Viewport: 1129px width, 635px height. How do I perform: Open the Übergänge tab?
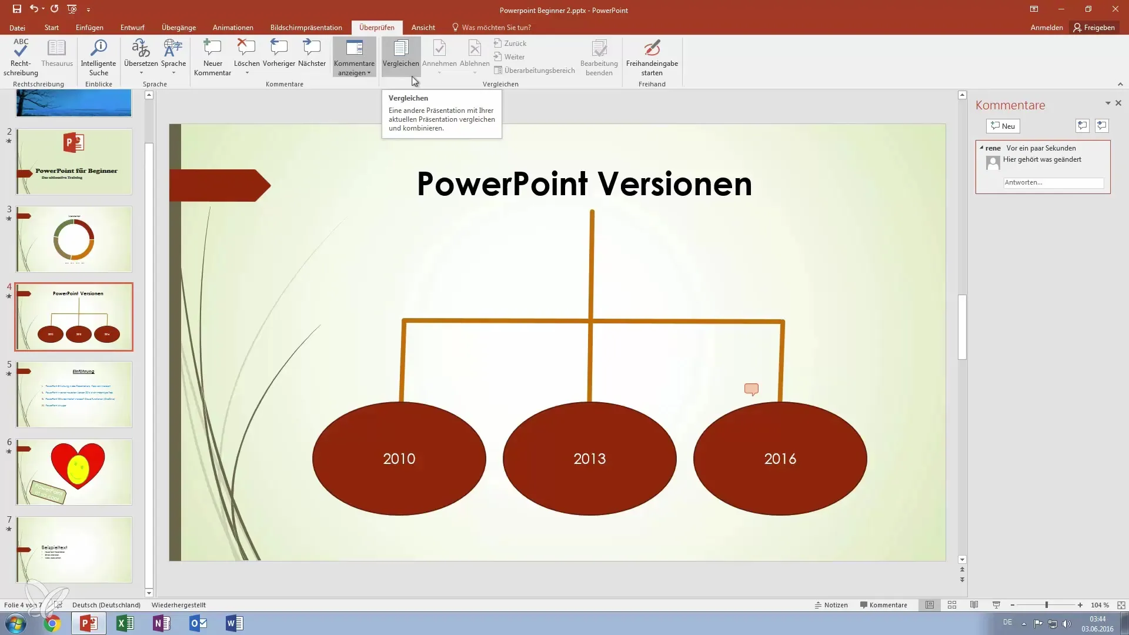179,28
